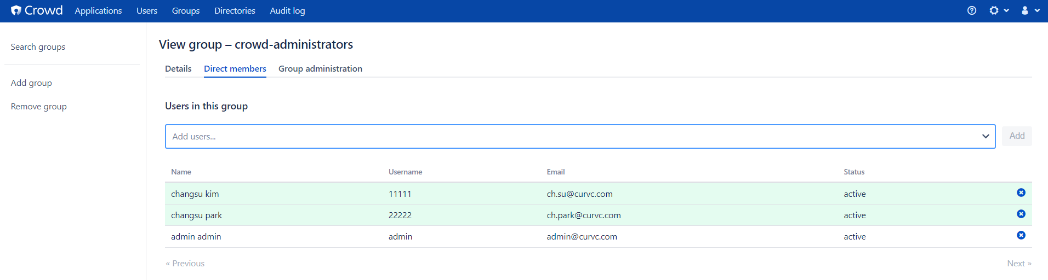Viewport: 1048px width, 280px height.
Task: Click username 11111
Action: pyautogui.click(x=400, y=194)
